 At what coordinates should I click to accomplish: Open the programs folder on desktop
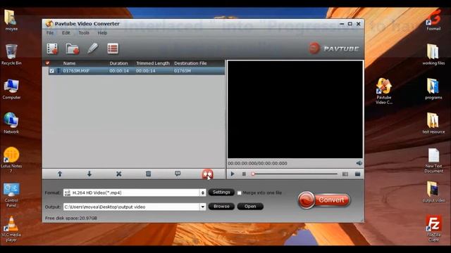[434, 89]
